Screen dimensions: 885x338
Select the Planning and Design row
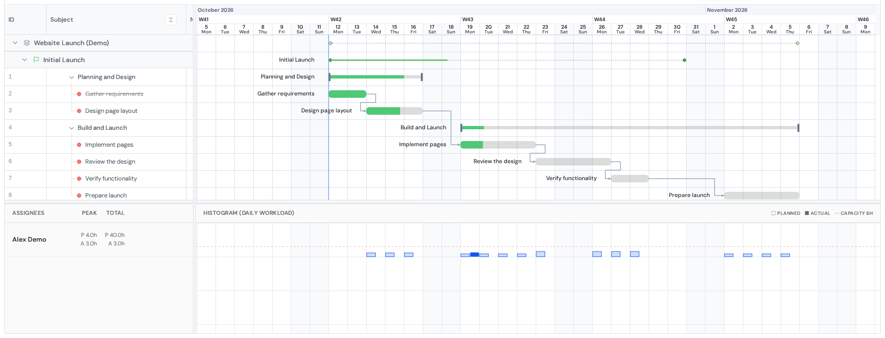pos(99,77)
